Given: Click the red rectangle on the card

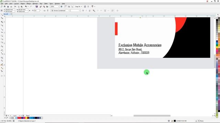Looking at the screenshot, I should tap(116, 29).
